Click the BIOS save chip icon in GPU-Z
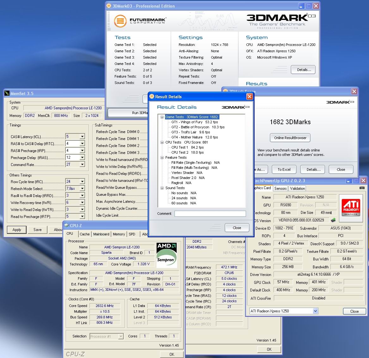Image resolution: width=369 pixels, height=358 pixels. [x=333, y=220]
